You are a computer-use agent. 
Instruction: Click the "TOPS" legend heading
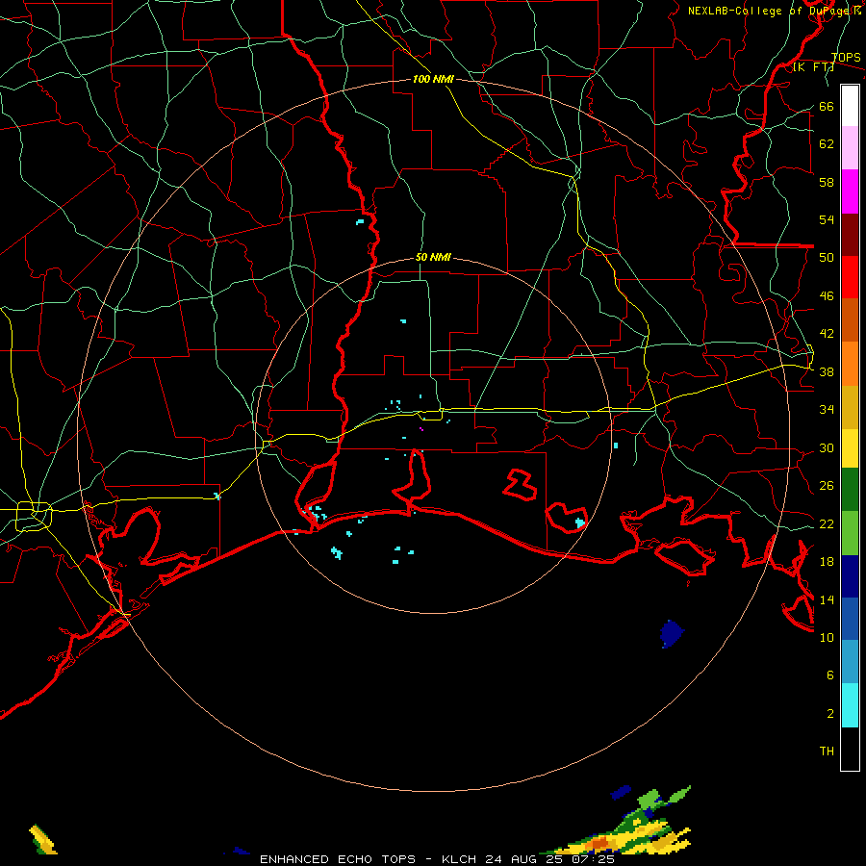[846, 57]
